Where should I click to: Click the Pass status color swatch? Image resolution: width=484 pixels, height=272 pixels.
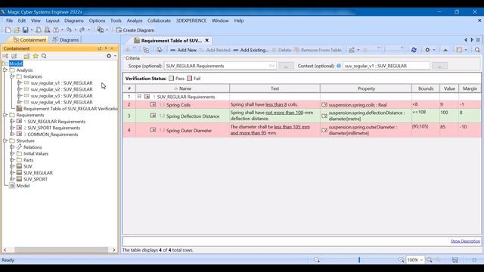coord(172,79)
